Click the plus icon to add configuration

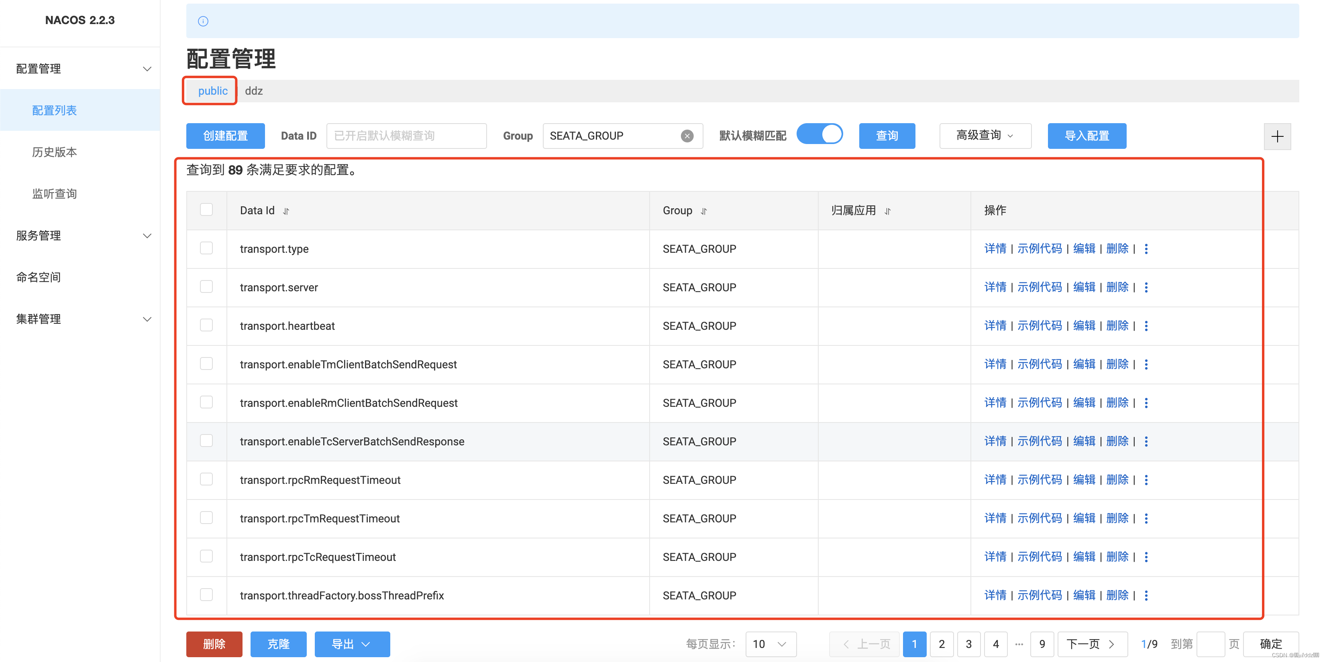(1277, 136)
